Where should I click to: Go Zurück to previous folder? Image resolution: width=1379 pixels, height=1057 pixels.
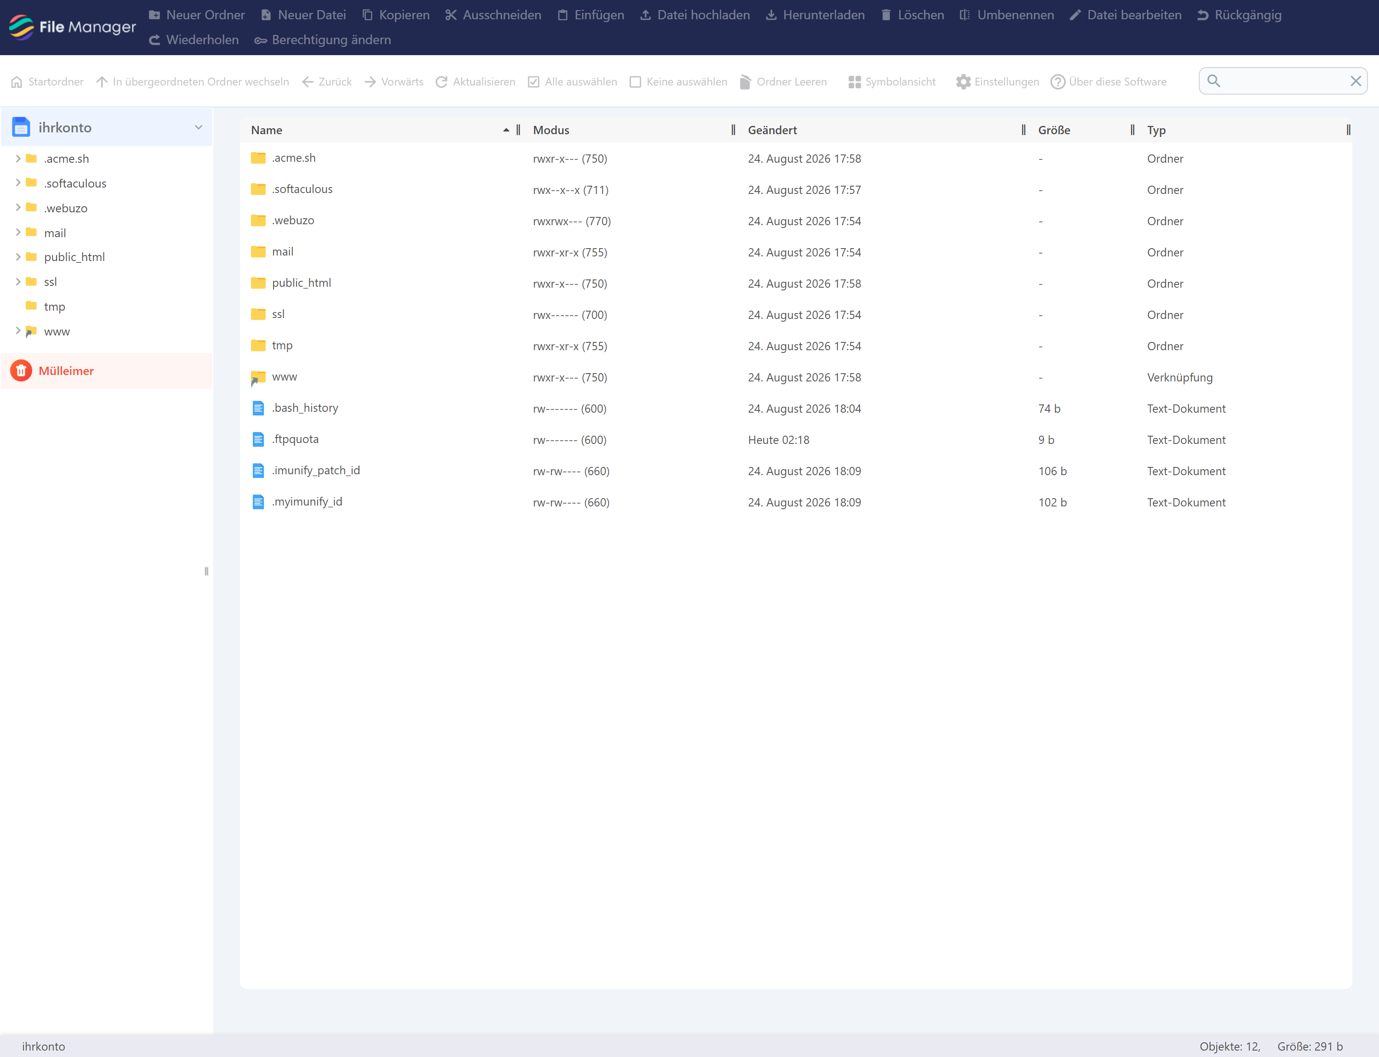point(327,82)
